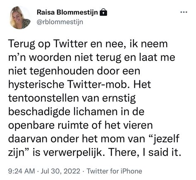Open the @rblommestijn handle link
The image size is (196, 180).
60,22
